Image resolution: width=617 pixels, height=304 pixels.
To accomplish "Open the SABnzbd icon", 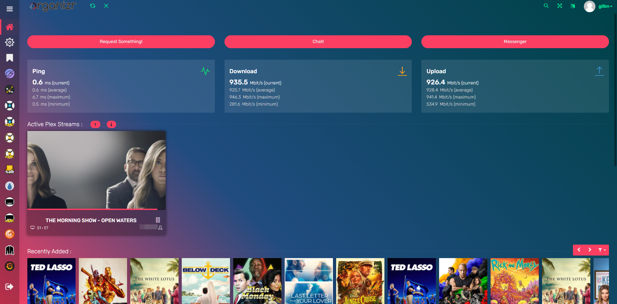I will (10, 170).
